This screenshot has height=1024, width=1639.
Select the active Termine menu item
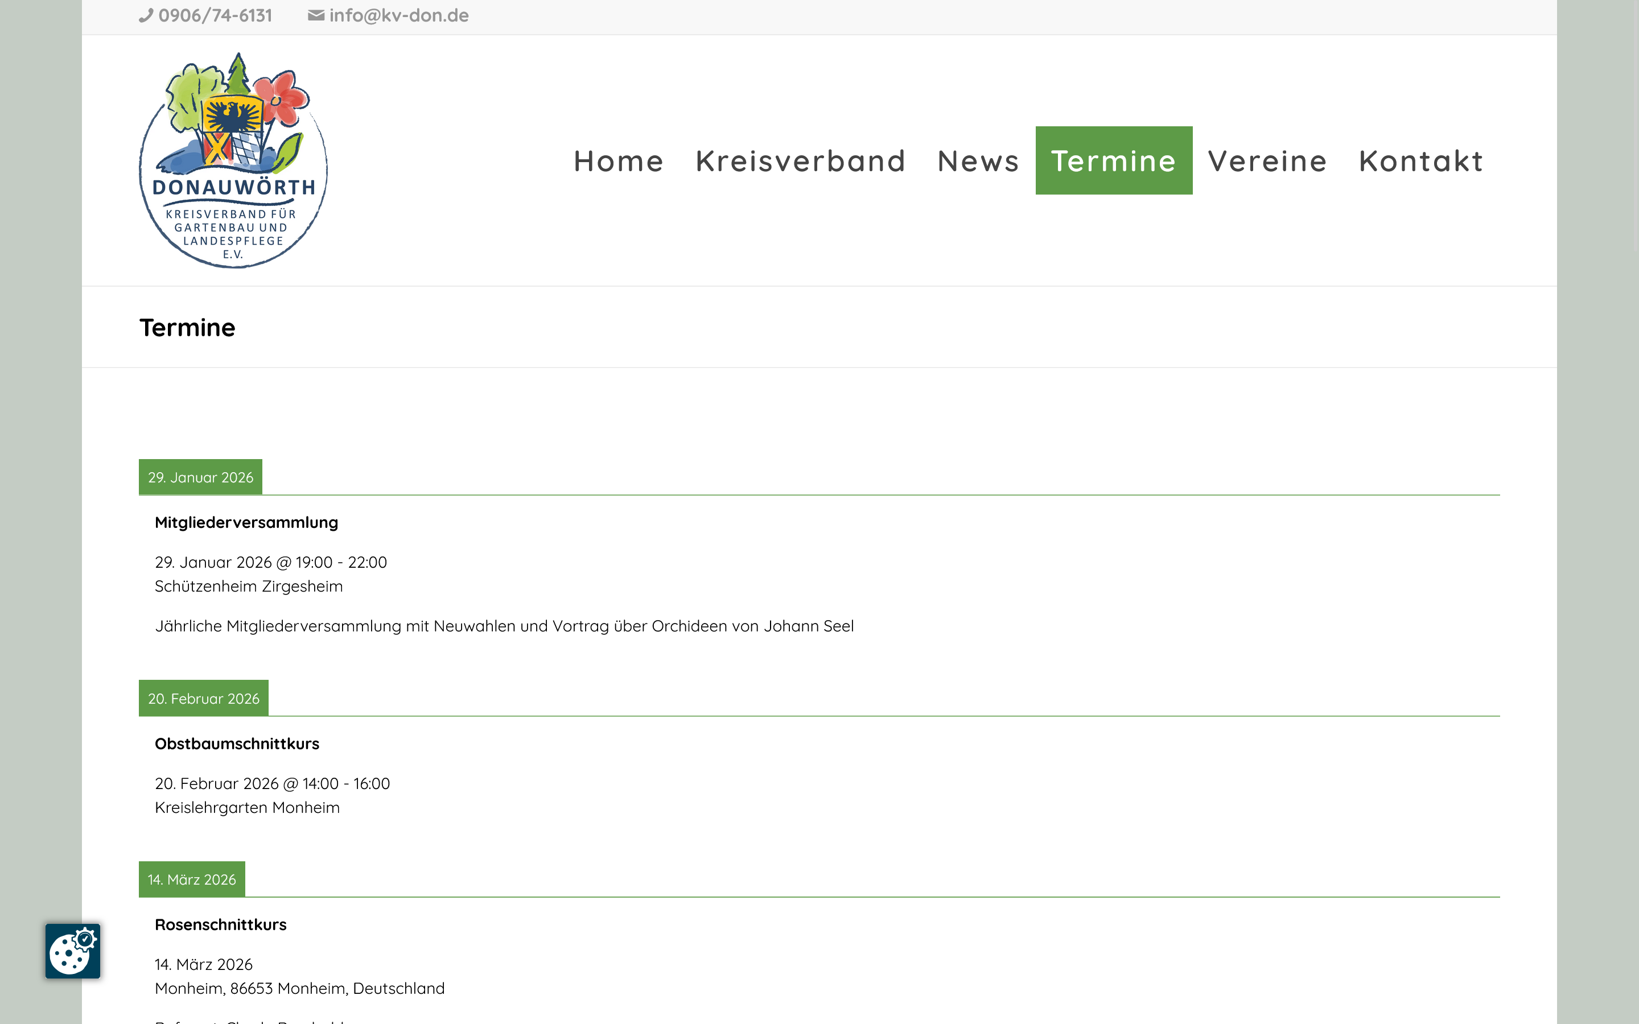click(x=1113, y=161)
